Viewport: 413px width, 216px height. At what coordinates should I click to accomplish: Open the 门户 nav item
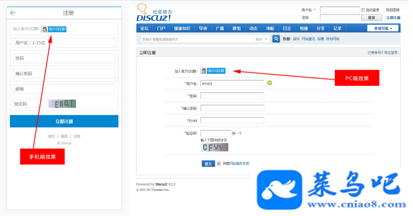tap(161, 29)
